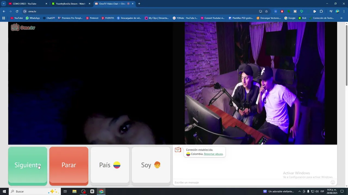Click the microphone tray icon
The height and width of the screenshot is (195, 348).
coord(308,191)
